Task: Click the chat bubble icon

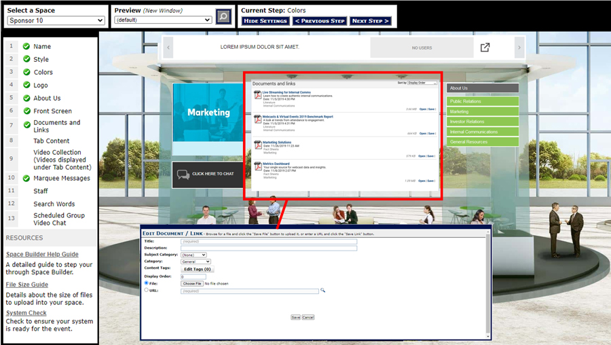Action: point(183,175)
